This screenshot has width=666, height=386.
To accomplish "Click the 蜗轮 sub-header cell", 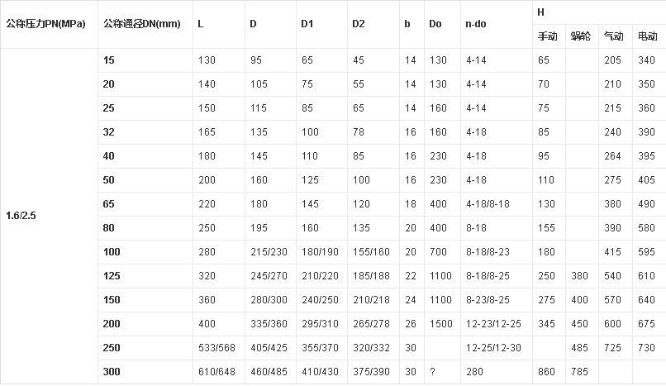I will pos(580,36).
